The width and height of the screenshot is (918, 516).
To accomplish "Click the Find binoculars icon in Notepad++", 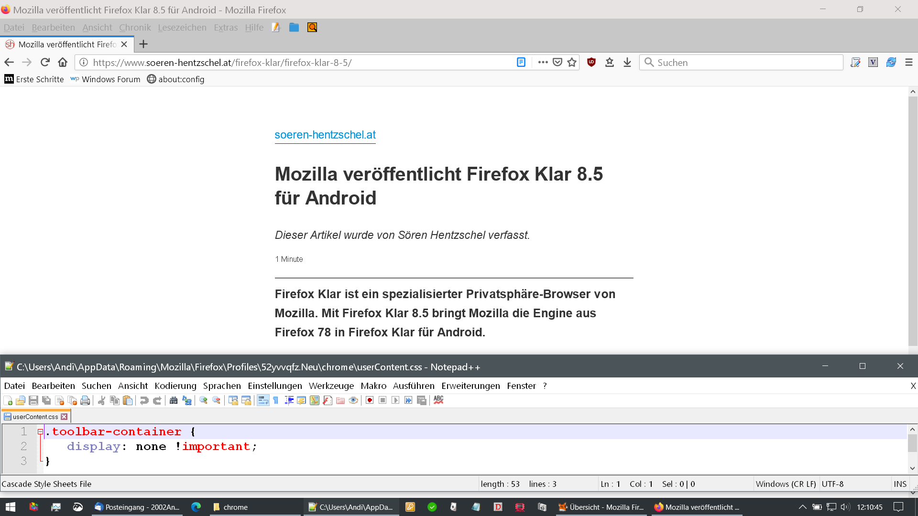I will [x=174, y=400].
